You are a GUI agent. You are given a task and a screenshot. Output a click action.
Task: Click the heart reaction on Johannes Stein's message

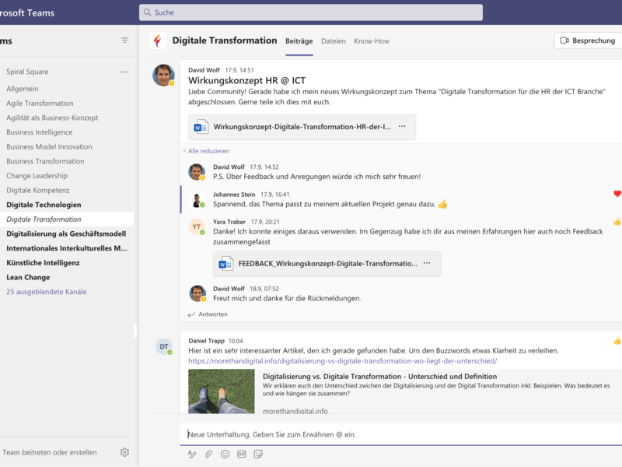point(617,194)
